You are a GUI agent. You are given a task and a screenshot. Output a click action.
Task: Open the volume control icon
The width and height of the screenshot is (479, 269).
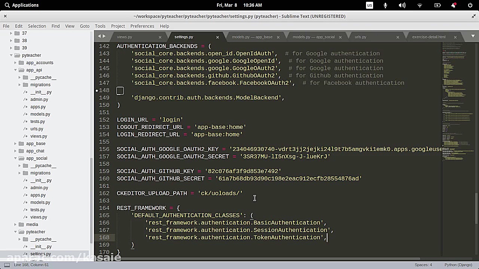402,5
